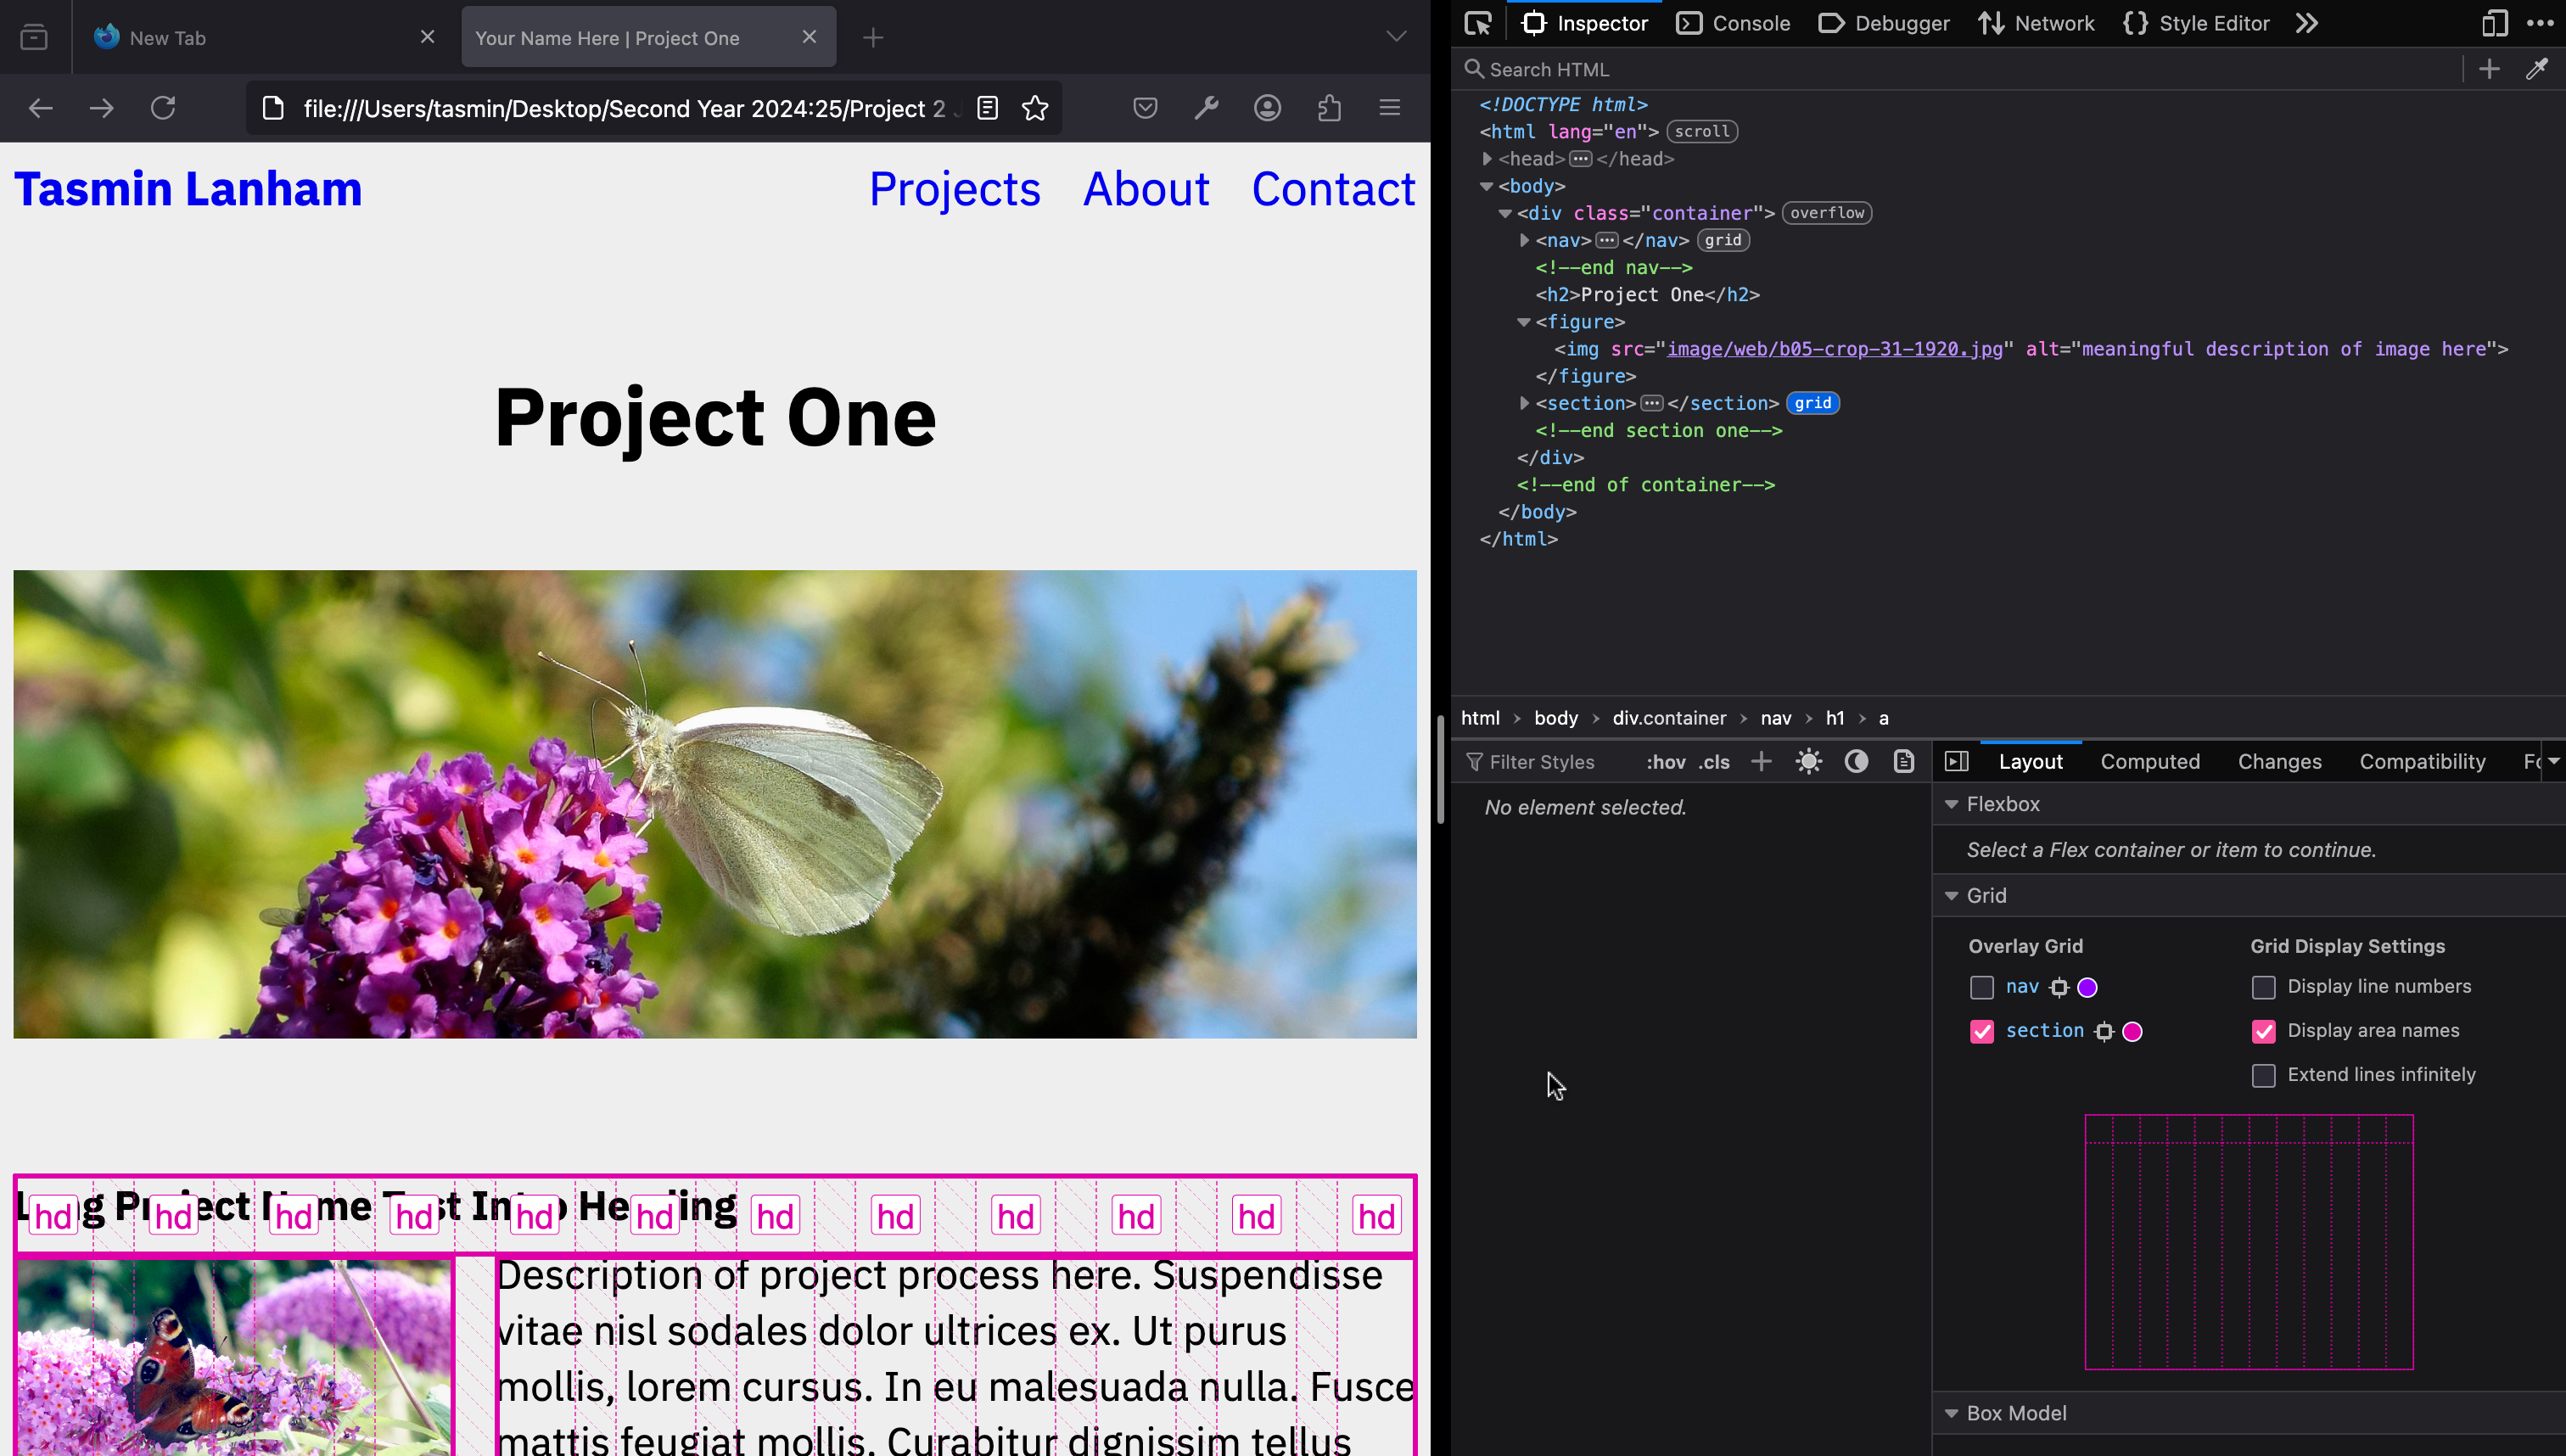This screenshot has width=2566, height=1456.
Task: Collapse the Box Model section
Action: click(x=1951, y=1413)
